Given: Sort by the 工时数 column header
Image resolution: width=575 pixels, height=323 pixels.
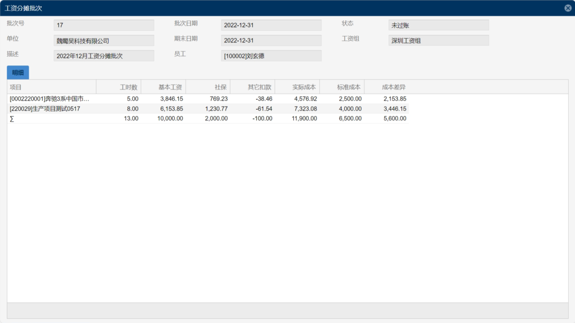Looking at the screenshot, I should [119, 87].
